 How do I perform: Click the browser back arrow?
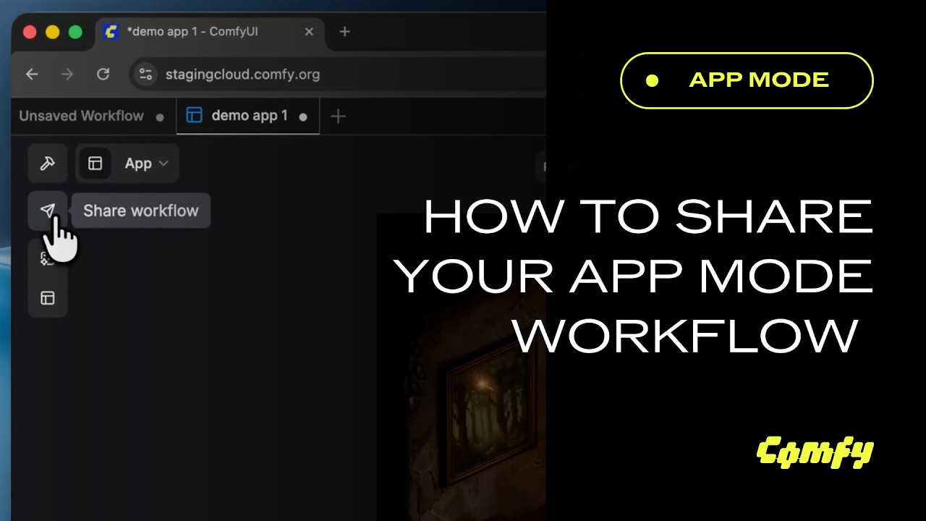click(x=32, y=75)
